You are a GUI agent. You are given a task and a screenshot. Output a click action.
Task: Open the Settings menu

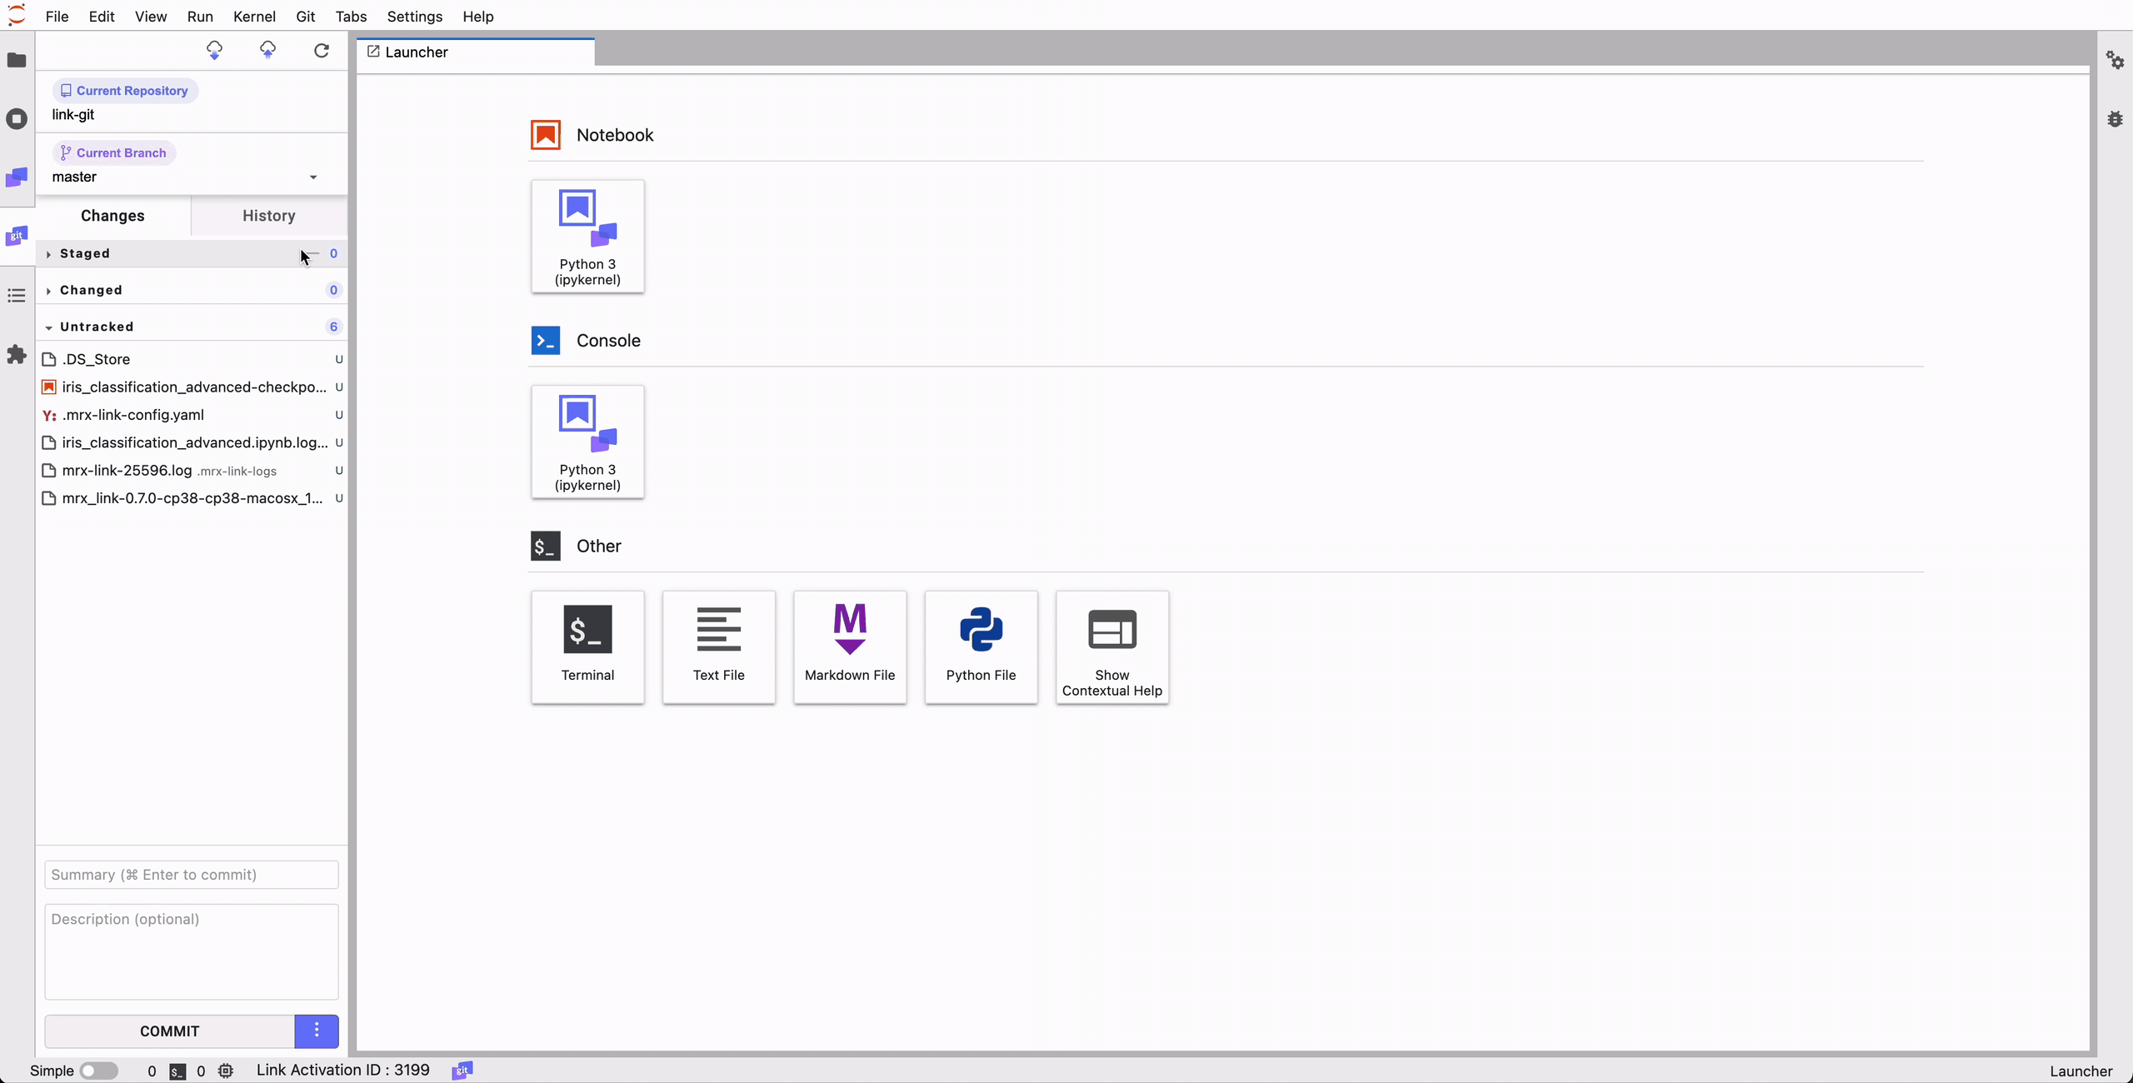(414, 17)
